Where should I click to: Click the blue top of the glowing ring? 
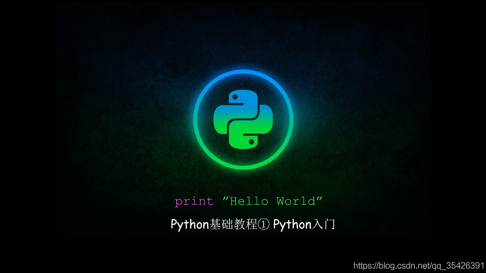click(243, 72)
